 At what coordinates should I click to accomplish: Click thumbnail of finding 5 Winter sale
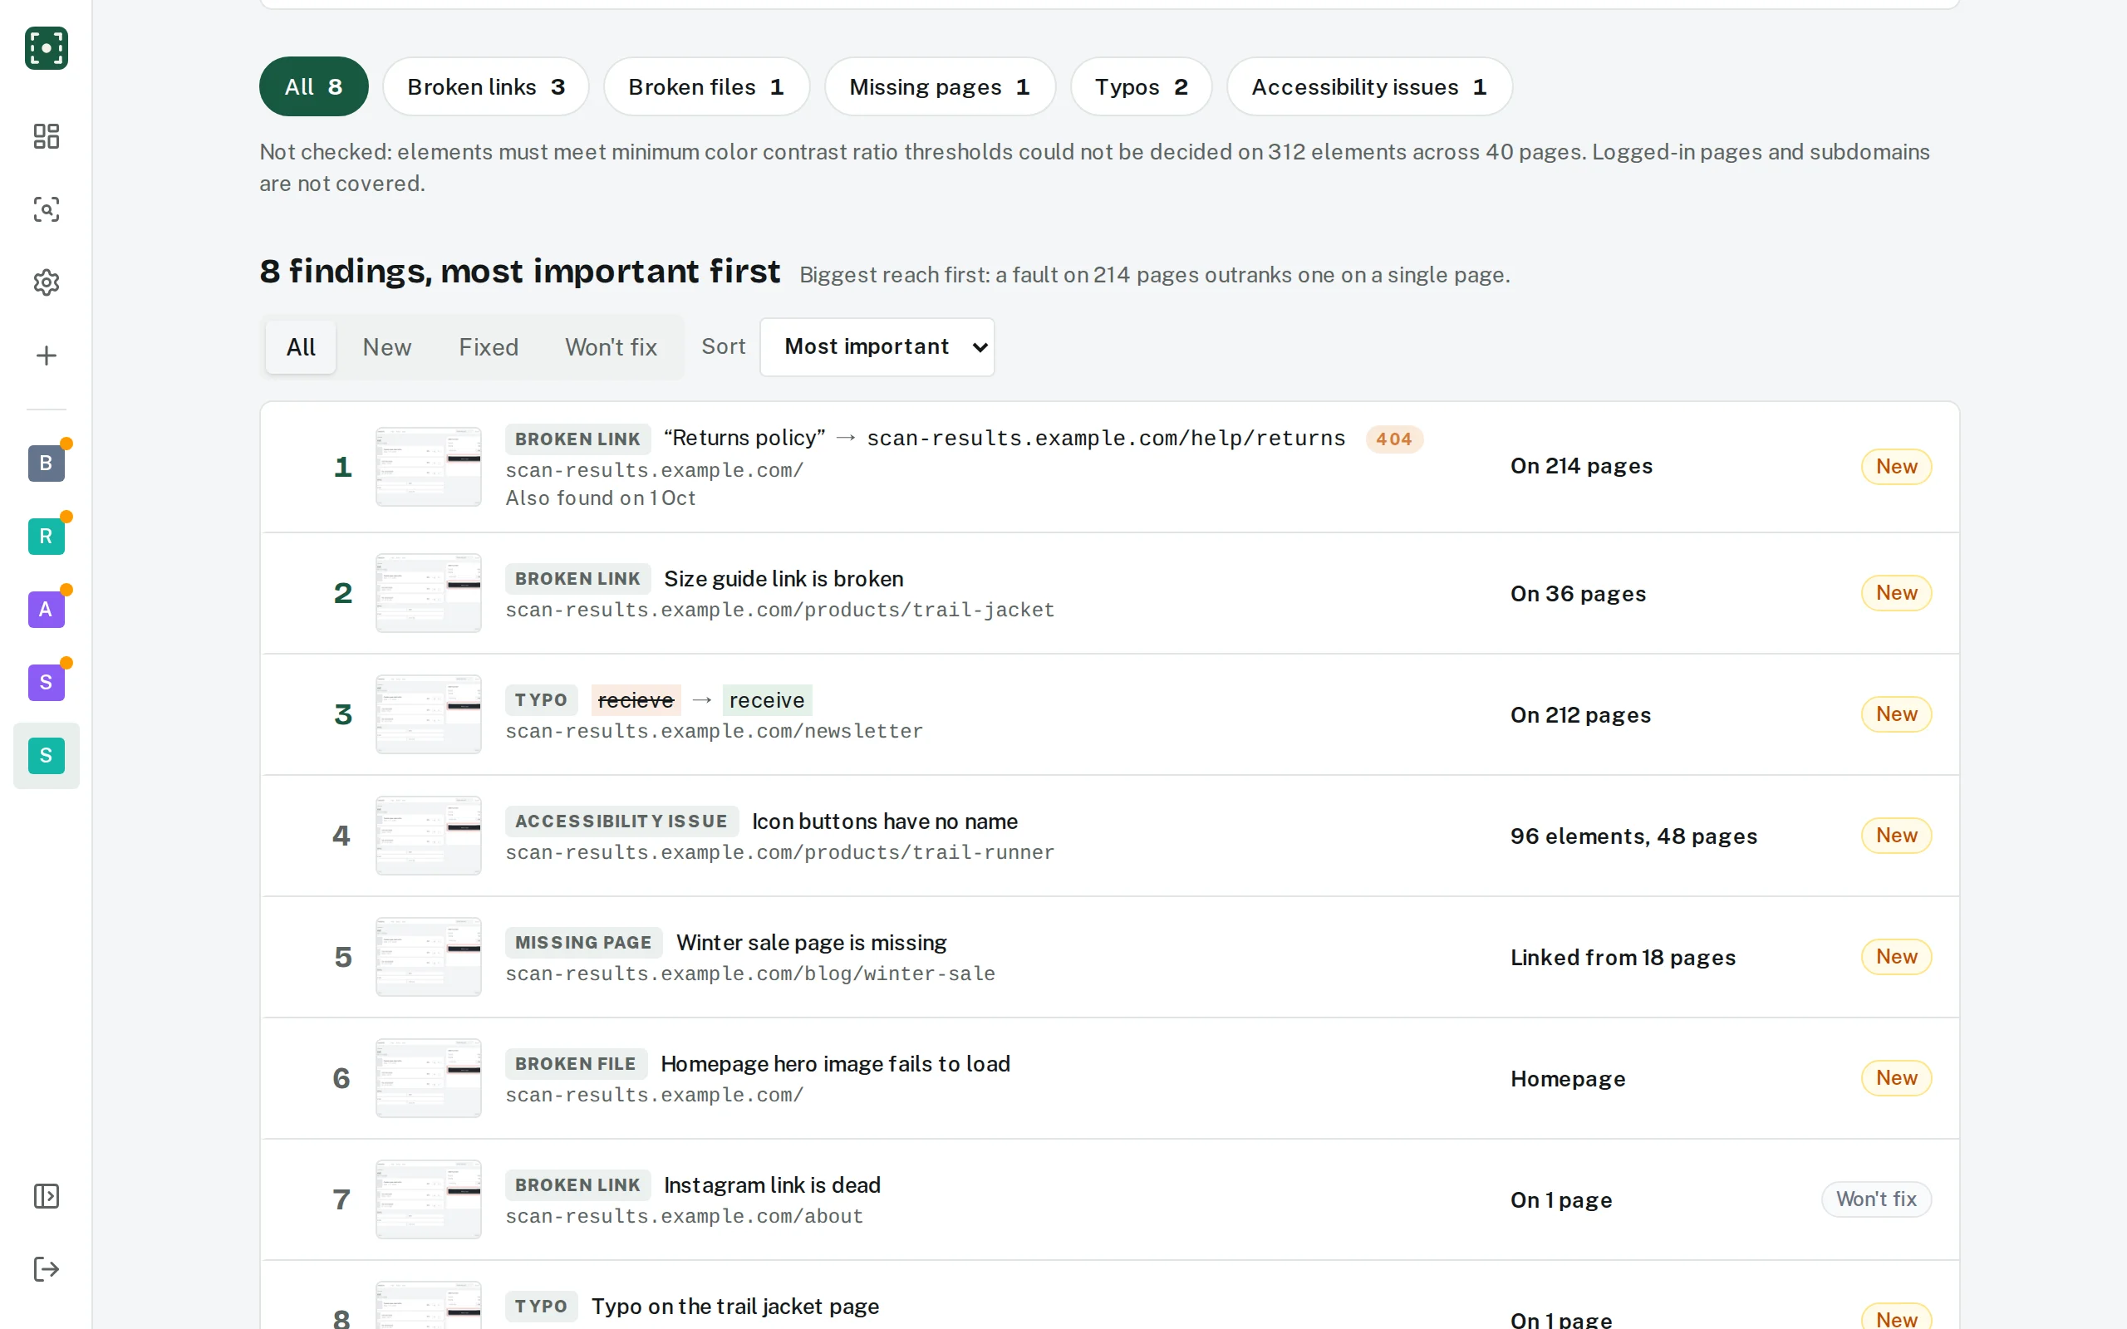(428, 956)
